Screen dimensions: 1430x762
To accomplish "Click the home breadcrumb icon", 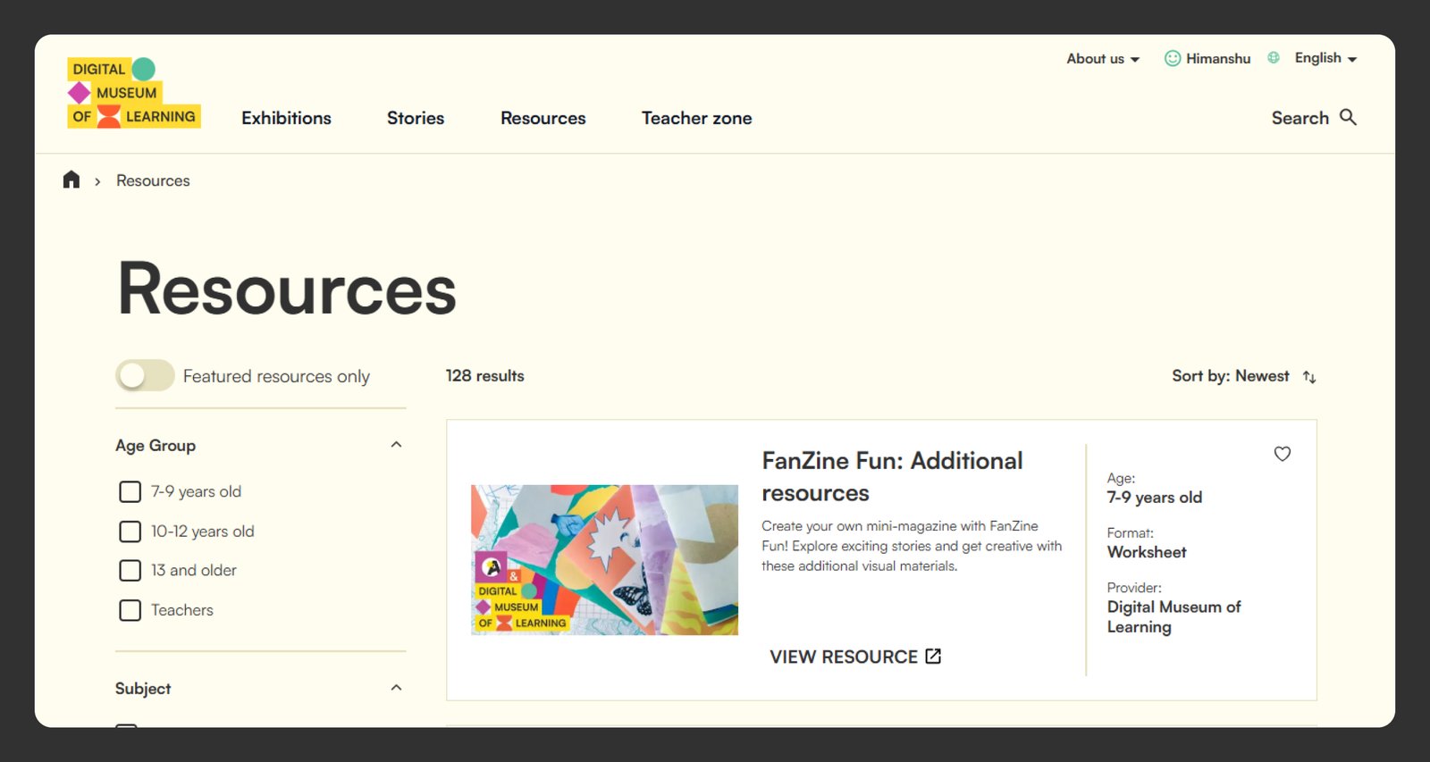I will (71, 180).
